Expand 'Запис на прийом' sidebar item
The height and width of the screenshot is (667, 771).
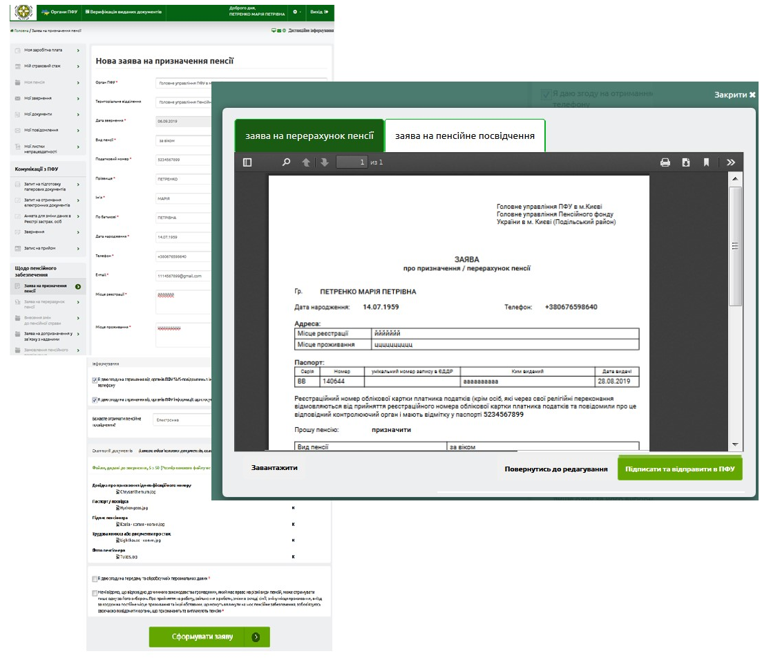[x=48, y=248]
